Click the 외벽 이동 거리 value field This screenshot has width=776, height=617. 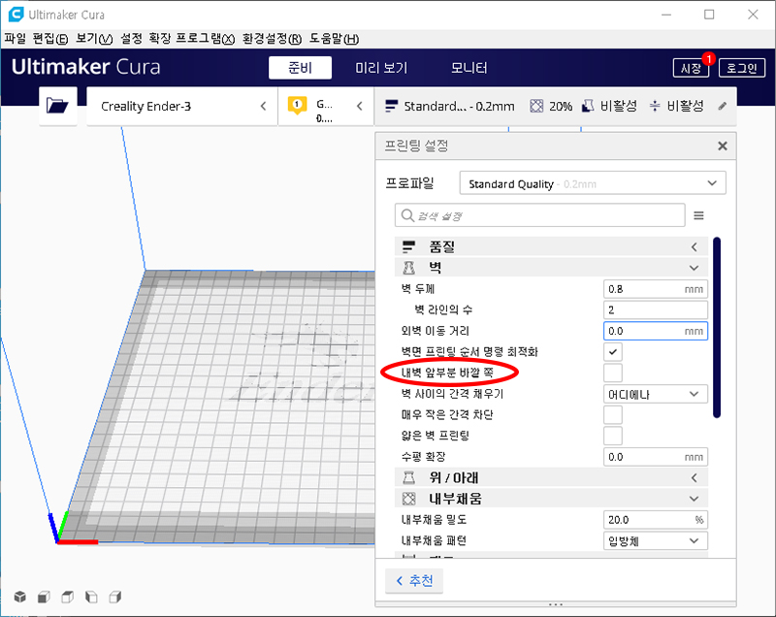click(656, 331)
